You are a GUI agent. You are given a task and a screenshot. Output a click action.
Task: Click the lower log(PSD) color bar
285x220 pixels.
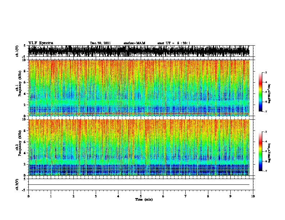(261, 151)
